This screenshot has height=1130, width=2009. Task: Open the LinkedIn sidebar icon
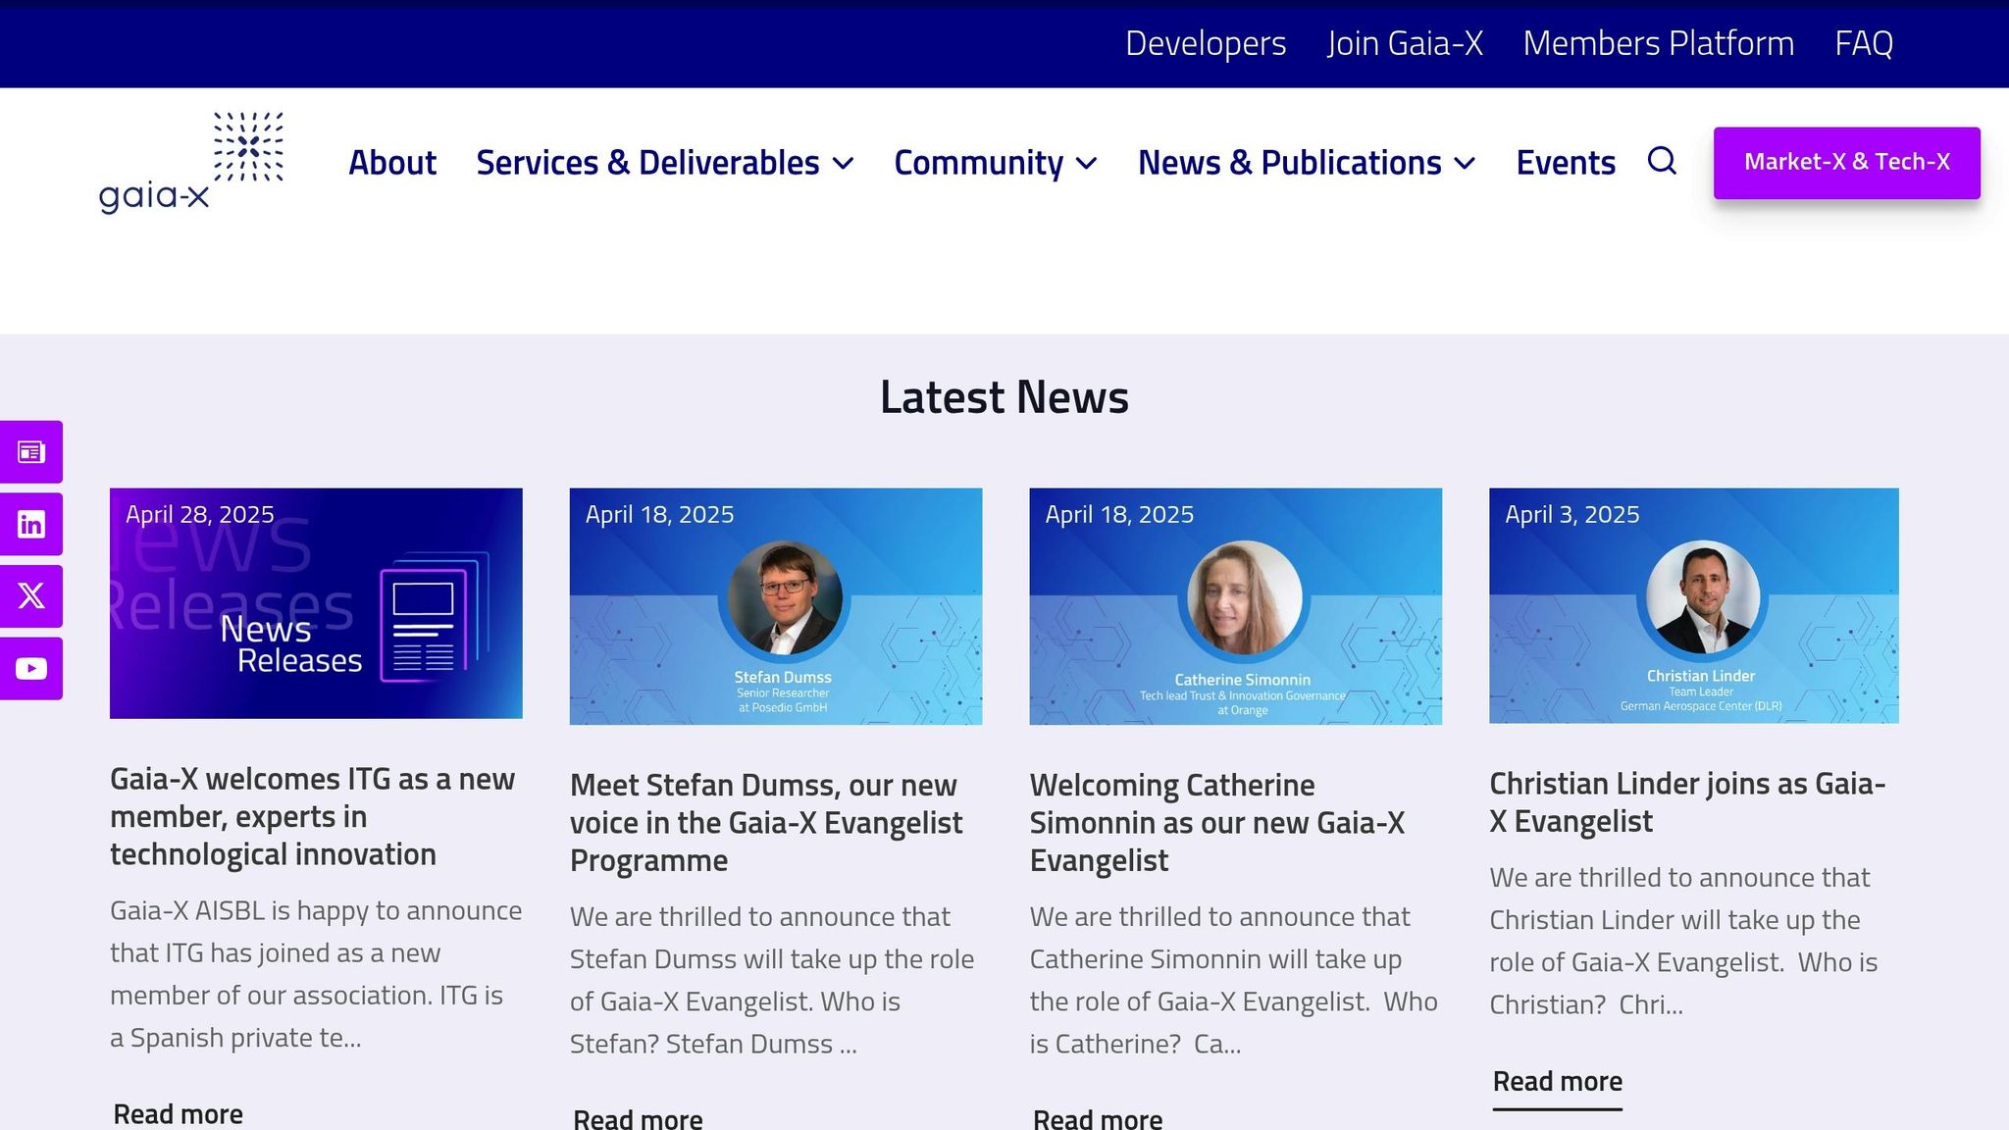[x=31, y=525]
